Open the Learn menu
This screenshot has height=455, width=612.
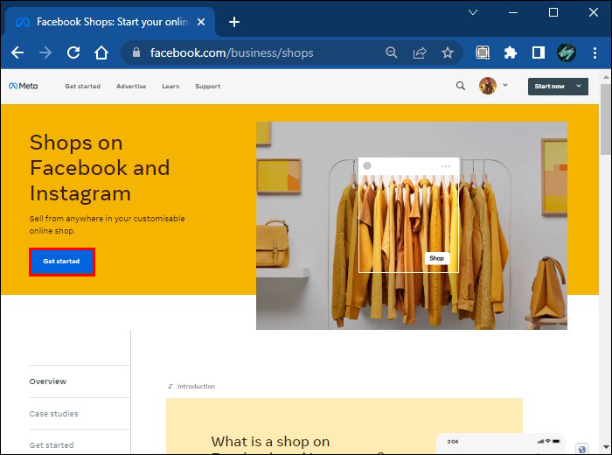[x=170, y=87]
